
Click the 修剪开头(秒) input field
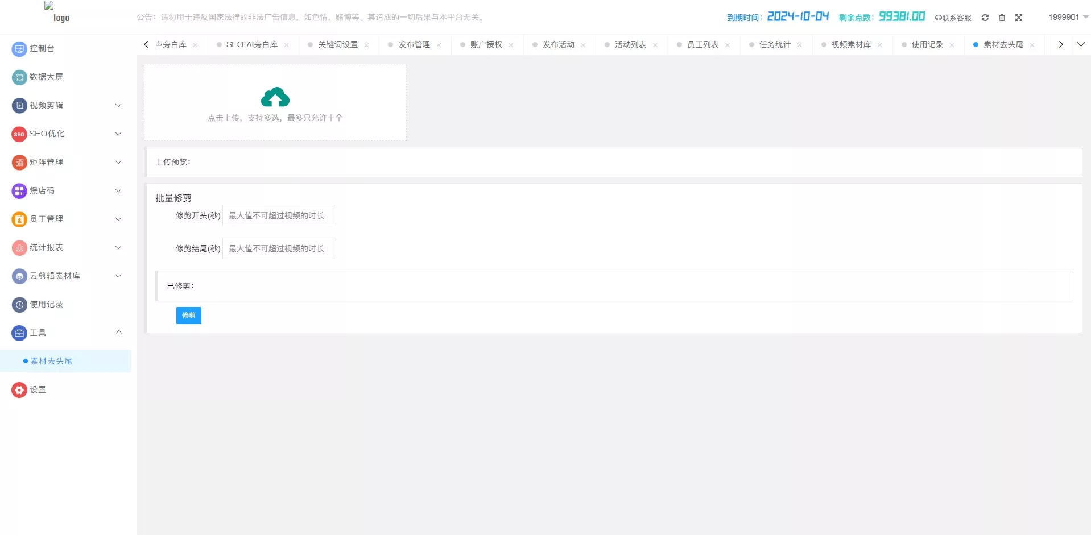coord(279,215)
